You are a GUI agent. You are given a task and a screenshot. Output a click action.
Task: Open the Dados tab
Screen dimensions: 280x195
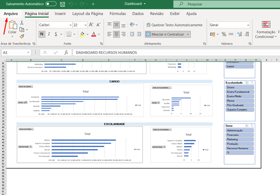click(138, 14)
